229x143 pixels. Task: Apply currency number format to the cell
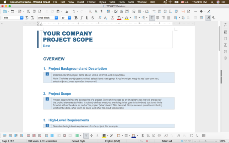click(142, 136)
